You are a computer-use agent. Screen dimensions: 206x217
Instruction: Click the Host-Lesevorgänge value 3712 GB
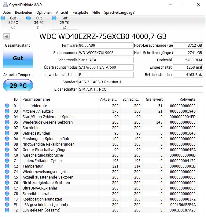click(x=188, y=45)
